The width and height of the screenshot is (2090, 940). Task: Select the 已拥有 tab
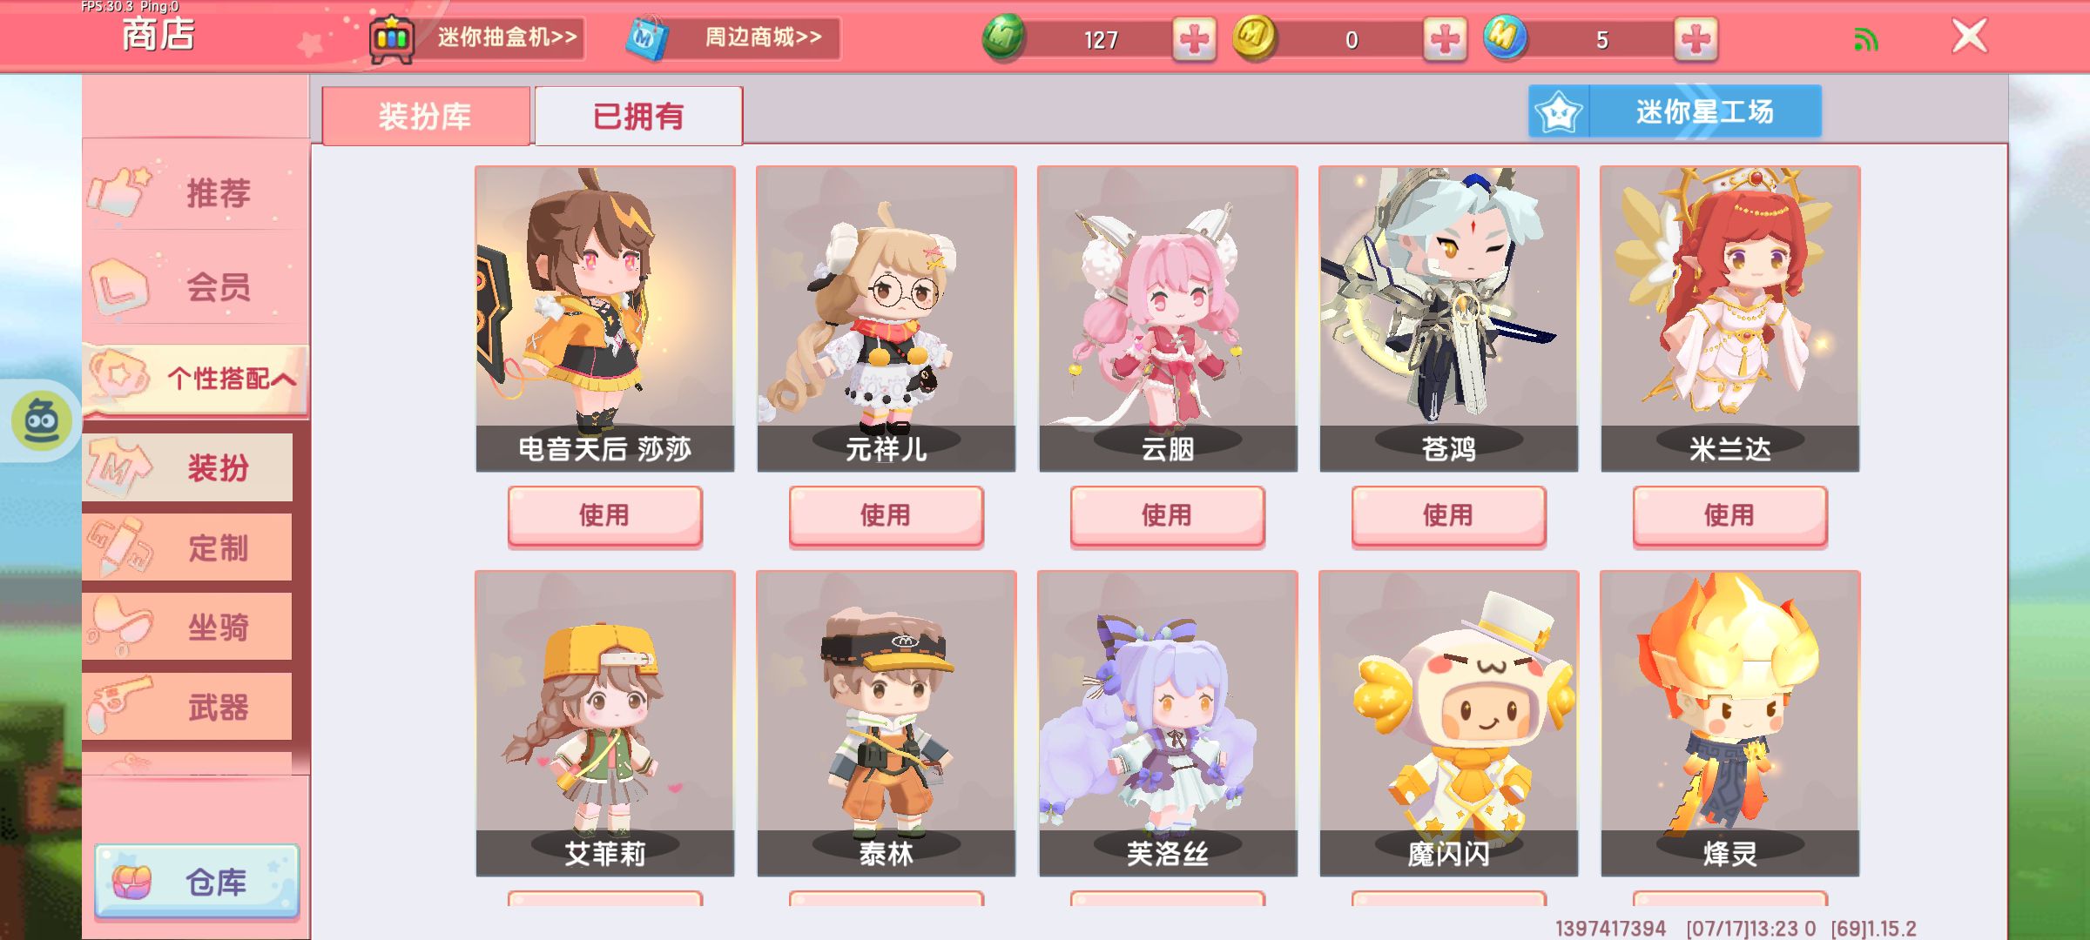(x=638, y=116)
